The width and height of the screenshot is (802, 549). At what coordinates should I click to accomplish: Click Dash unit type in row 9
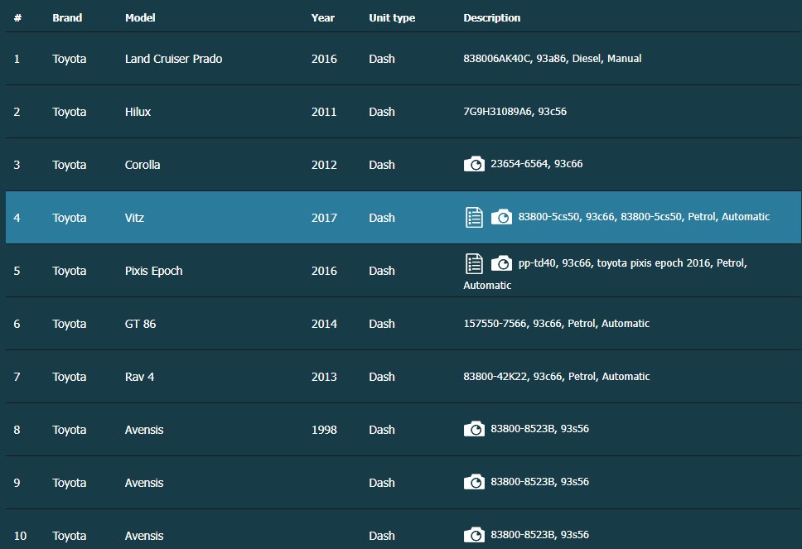(382, 483)
